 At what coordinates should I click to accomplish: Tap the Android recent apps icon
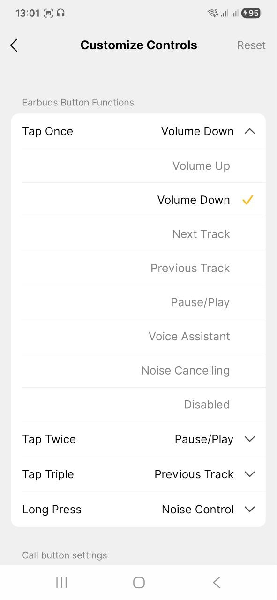pos(61,582)
